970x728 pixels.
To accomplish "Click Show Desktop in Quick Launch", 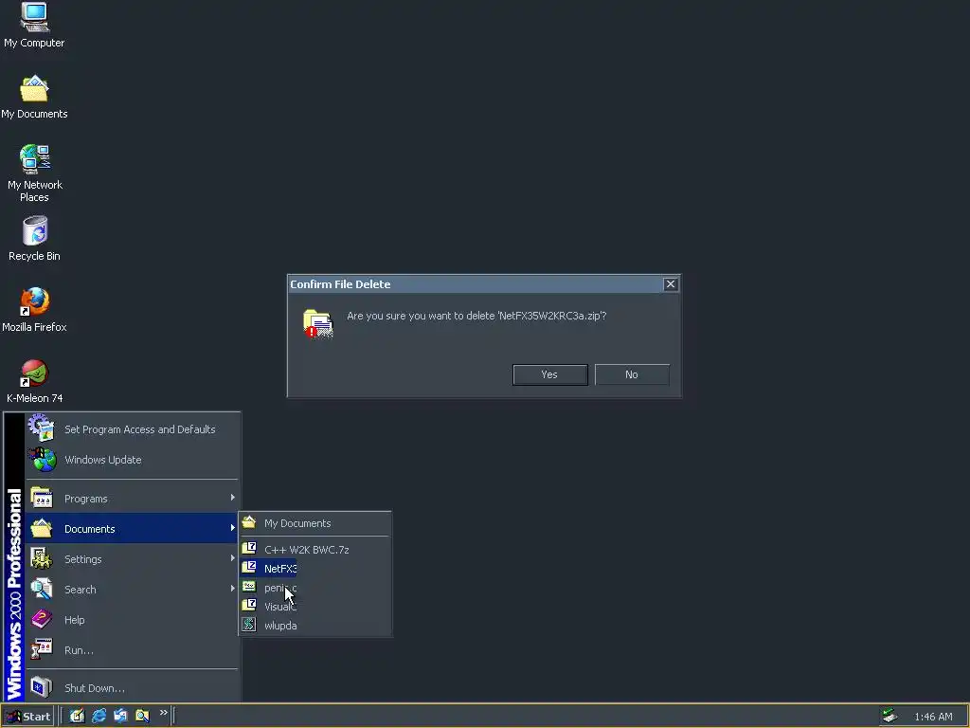I will tap(77, 716).
